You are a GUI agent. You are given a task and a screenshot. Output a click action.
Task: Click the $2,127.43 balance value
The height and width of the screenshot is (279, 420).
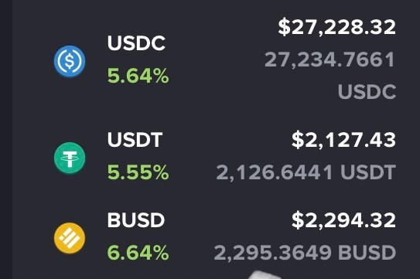pos(343,140)
